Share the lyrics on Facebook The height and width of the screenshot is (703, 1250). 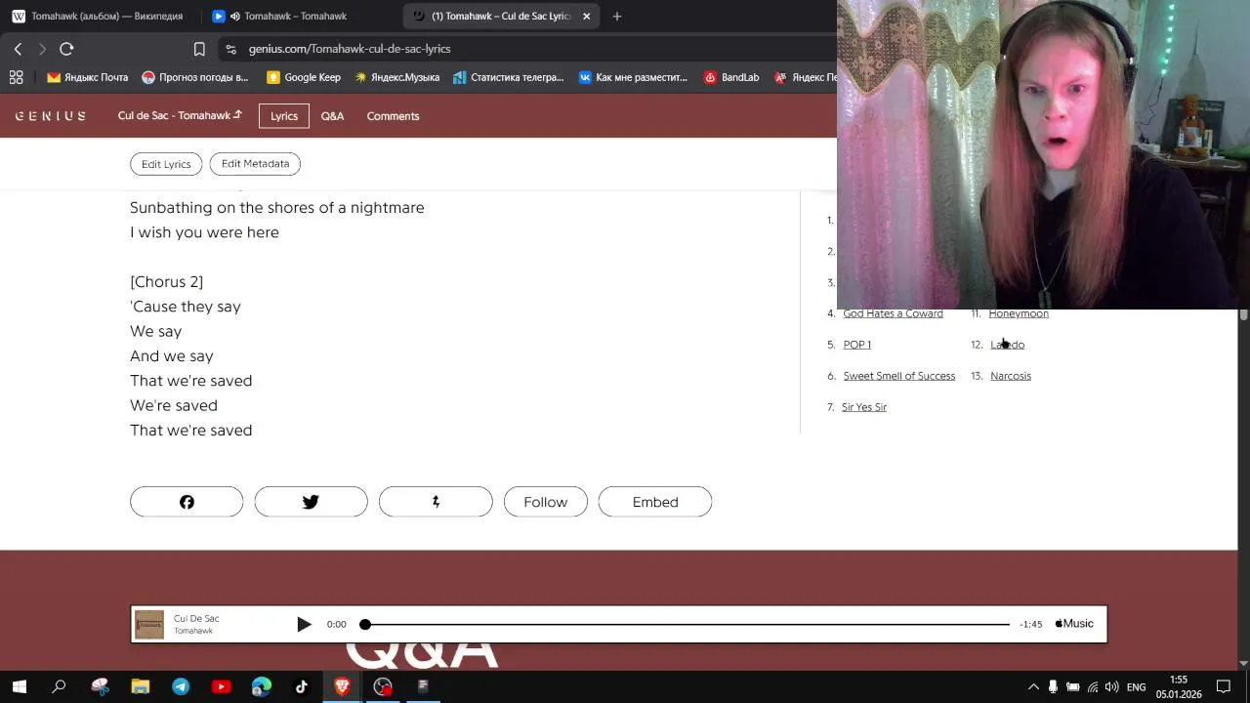[x=187, y=502]
